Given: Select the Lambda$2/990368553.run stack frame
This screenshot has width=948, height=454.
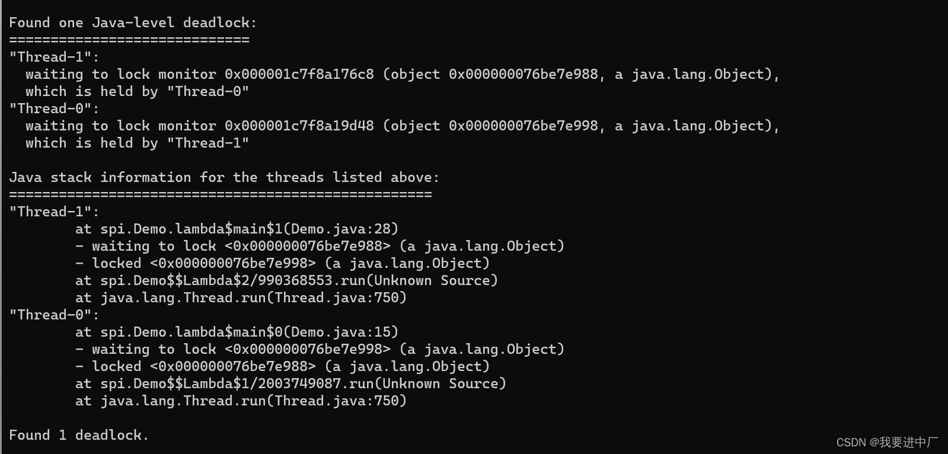Looking at the screenshot, I should pyautogui.click(x=286, y=281).
